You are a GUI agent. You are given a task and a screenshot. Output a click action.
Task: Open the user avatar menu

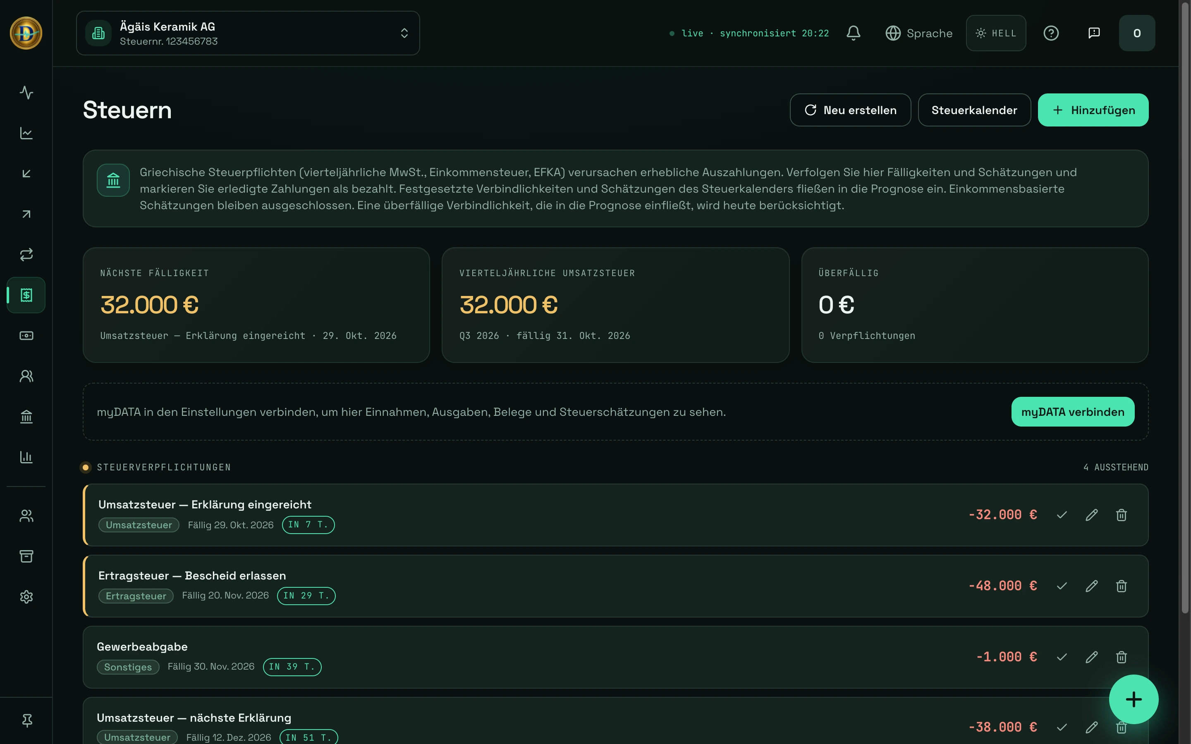point(1137,33)
